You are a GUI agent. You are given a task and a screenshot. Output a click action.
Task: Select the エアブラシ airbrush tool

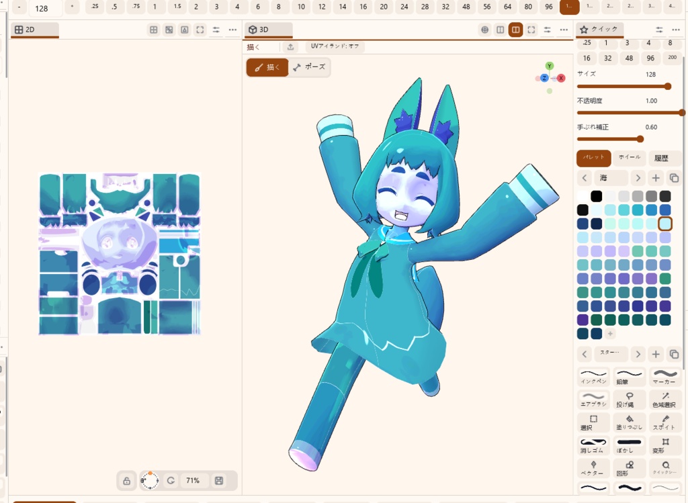click(593, 400)
